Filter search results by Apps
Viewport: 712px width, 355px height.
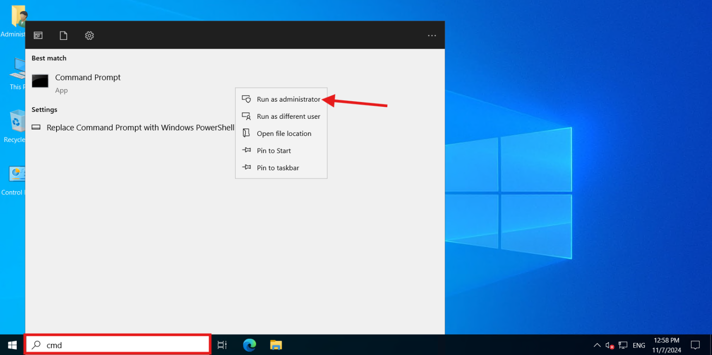pos(38,35)
